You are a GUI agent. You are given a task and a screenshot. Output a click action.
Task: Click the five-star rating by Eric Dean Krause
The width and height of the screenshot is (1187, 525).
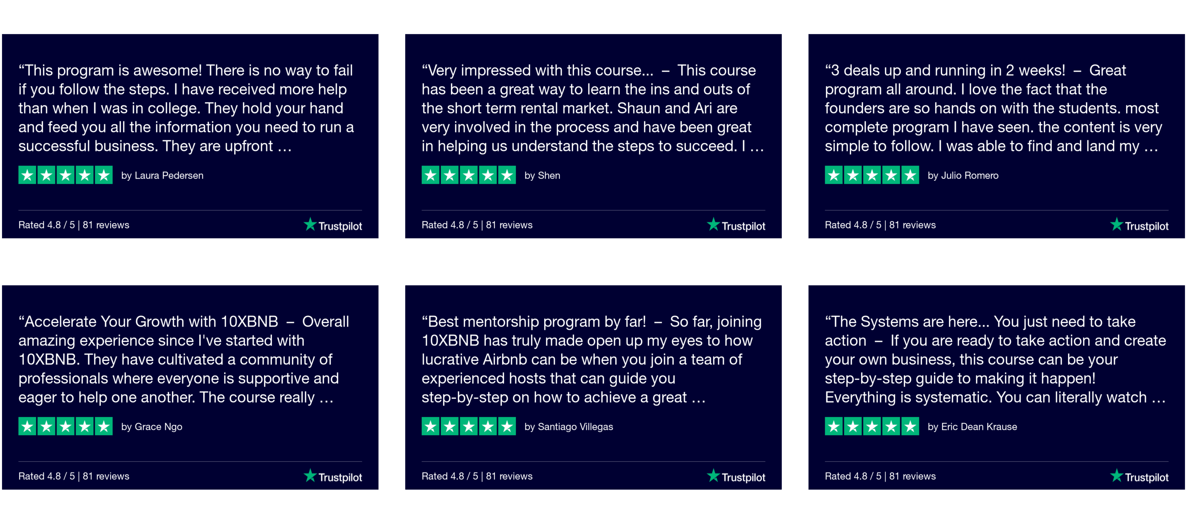pos(872,426)
